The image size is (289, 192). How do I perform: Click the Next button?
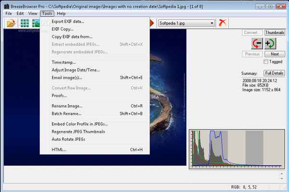pos(275,54)
